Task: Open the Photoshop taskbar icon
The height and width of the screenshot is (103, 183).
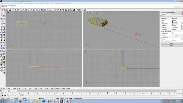Action: 44,101
